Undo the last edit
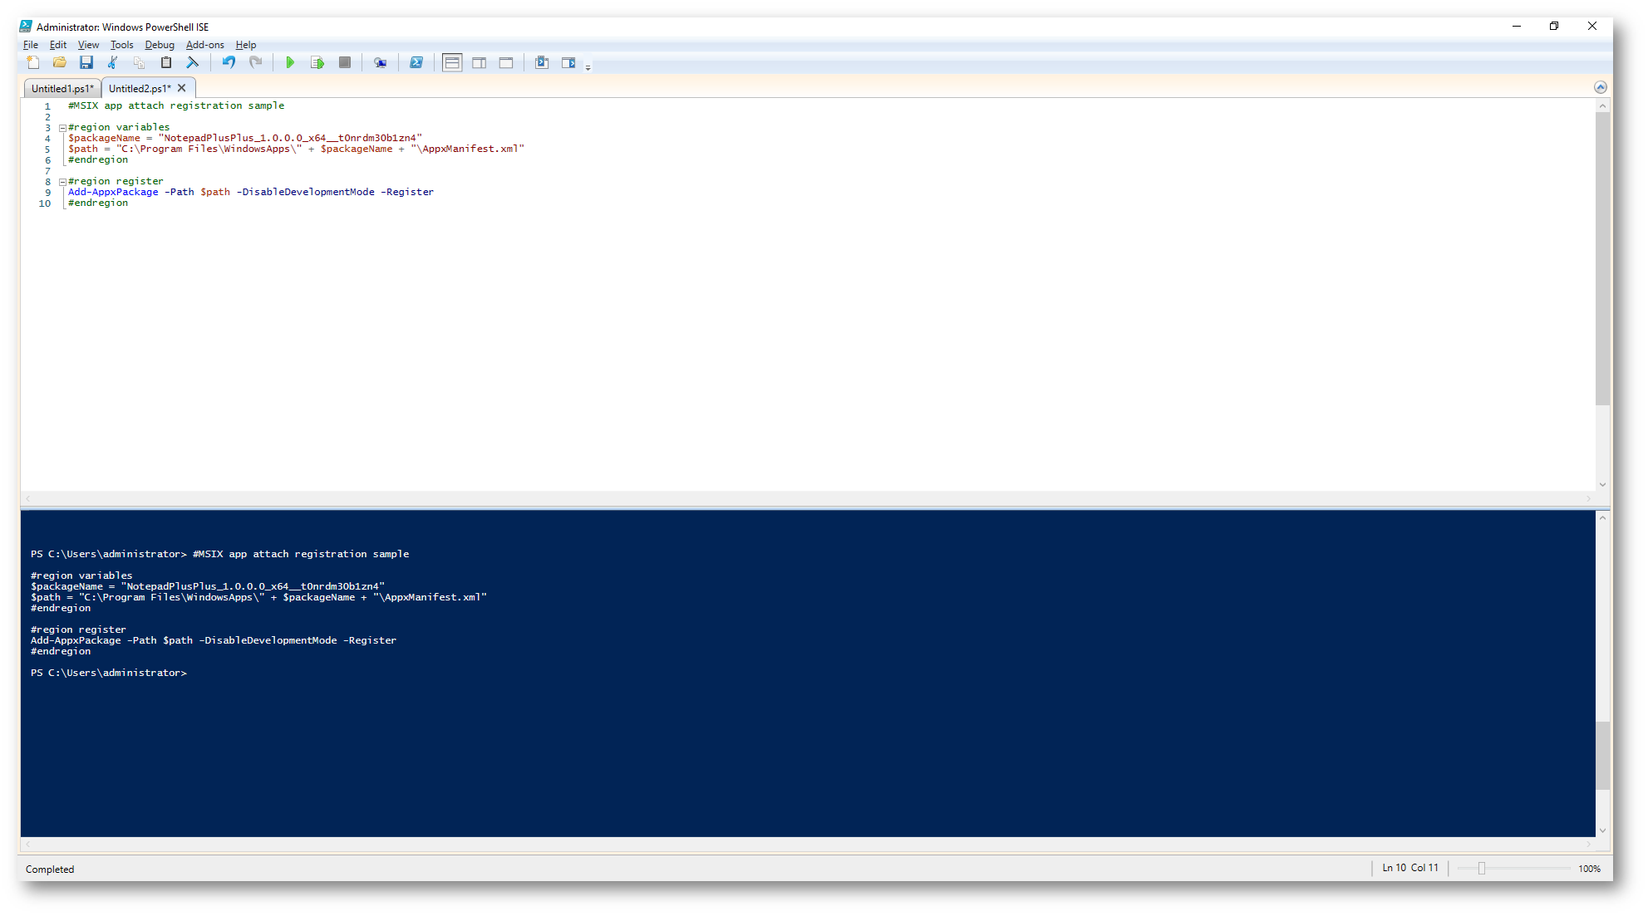This screenshot has height=916, width=1648. 229,62
